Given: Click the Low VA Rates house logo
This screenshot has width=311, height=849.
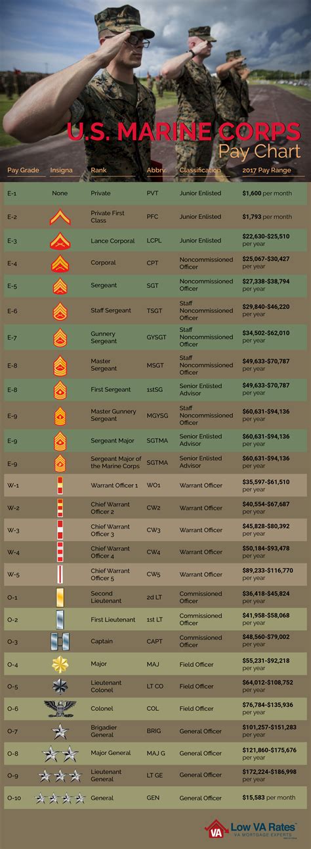Looking at the screenshot, I should (217, 831).
